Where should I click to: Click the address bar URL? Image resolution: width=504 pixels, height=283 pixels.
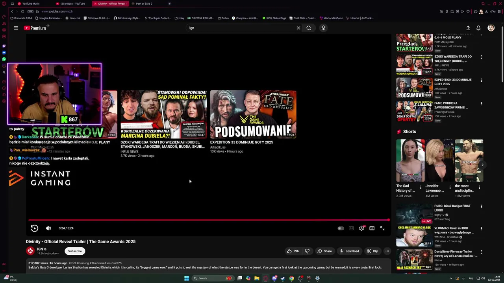coord(57,11)
